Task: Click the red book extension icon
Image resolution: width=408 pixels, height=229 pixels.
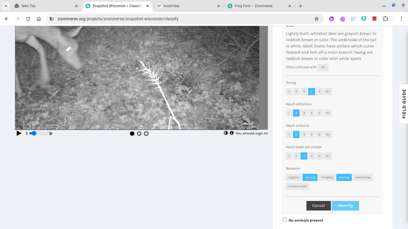Action: tap(375, 19)
